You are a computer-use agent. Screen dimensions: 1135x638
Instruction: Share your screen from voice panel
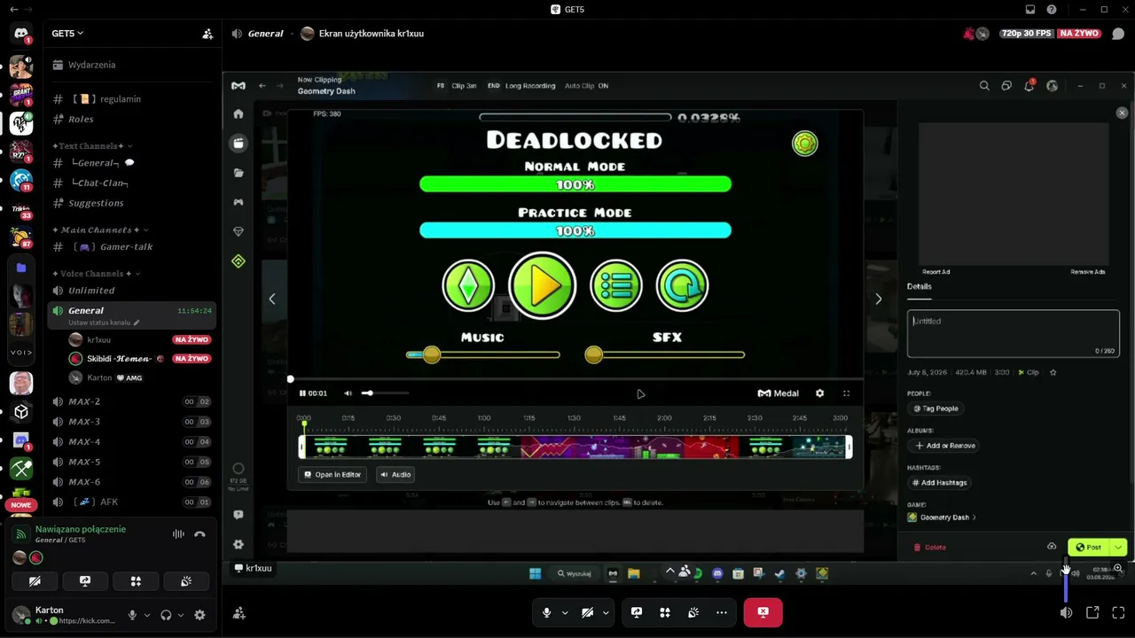(85, 581)
